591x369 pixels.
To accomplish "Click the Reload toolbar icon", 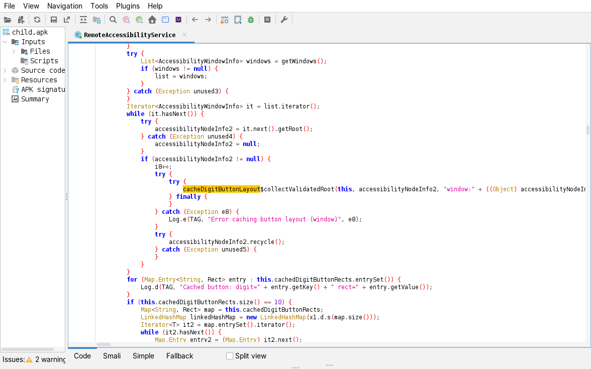I will click(37, 20).
